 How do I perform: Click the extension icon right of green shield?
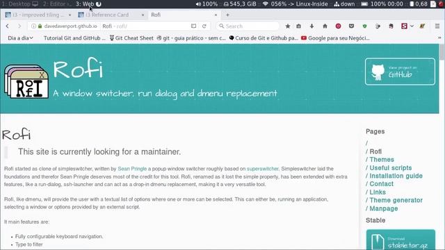click(x=378, y=26)
